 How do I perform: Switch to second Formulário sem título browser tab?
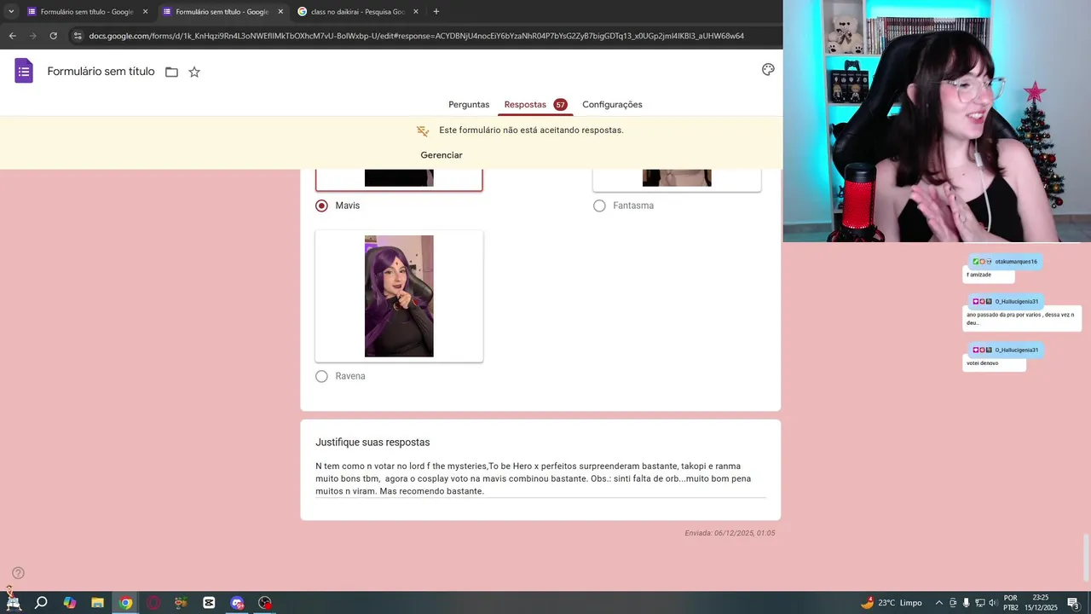222,12
